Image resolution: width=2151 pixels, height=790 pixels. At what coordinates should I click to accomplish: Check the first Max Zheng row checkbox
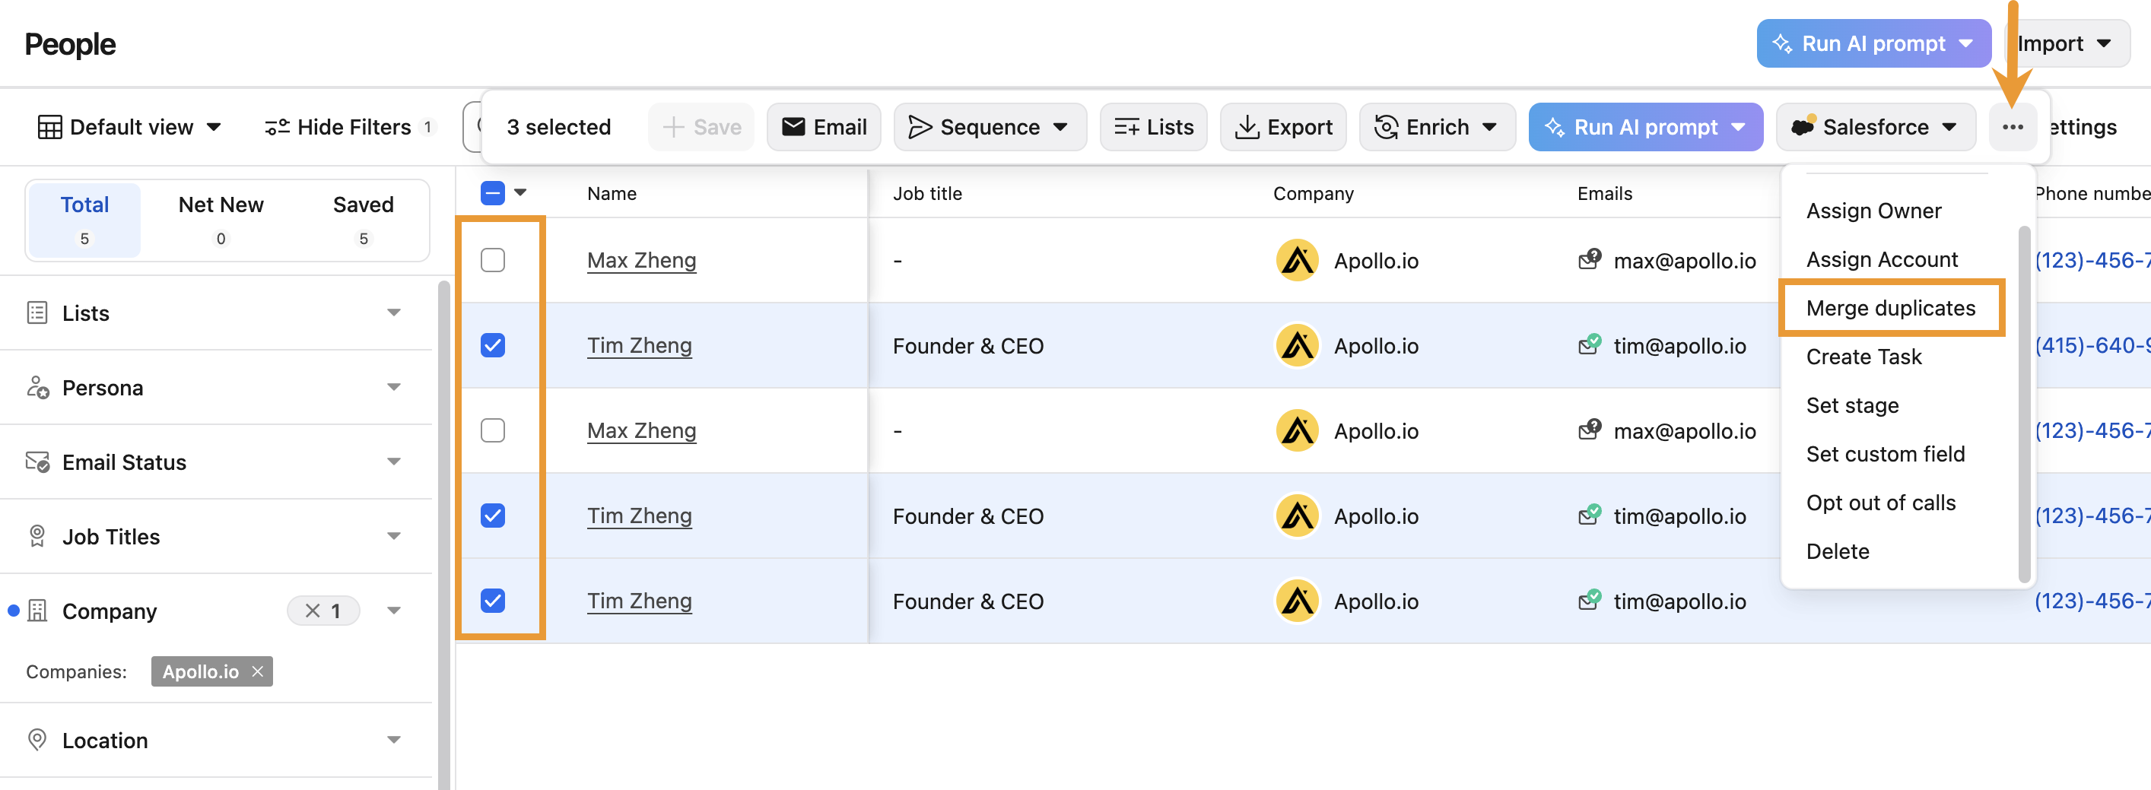tap(493, 261)
